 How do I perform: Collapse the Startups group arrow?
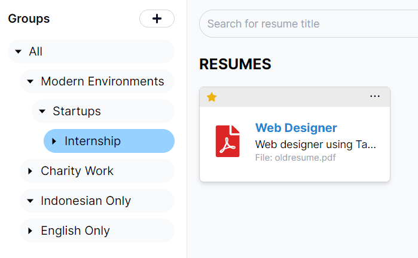(x=42, y=111)
